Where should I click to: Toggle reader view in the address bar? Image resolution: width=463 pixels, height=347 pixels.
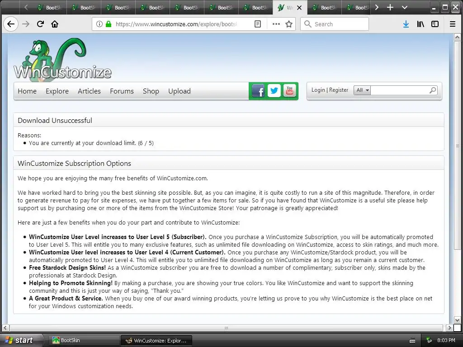[257, 24]
